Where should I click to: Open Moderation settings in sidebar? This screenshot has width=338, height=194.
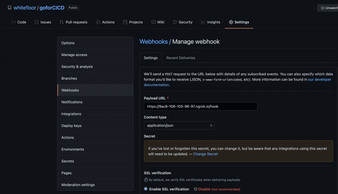pyautogui.click(x=95, y=185)
